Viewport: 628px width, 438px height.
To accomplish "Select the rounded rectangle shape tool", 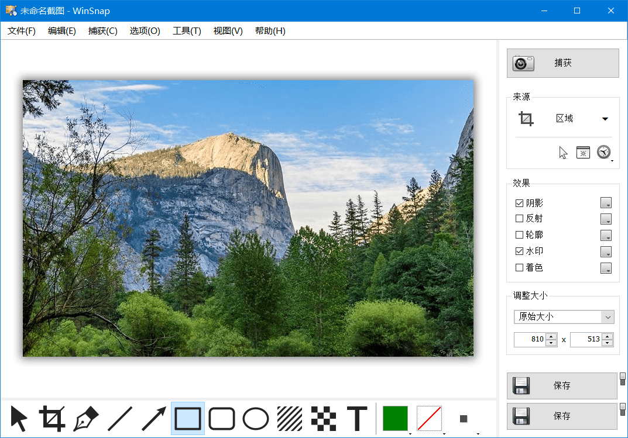I will (222, 418).
